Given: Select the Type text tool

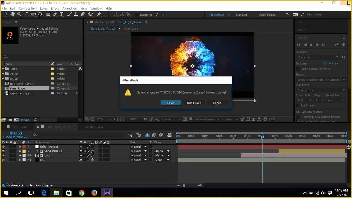Looking at the screenshot, I should pyautogui.click(x=61, y=14).
